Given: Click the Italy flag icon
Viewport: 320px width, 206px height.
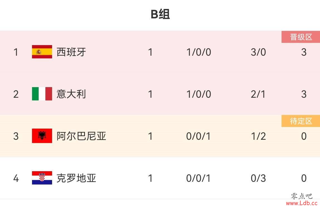Looking at the screenshot, I should [x=42, y=94].
